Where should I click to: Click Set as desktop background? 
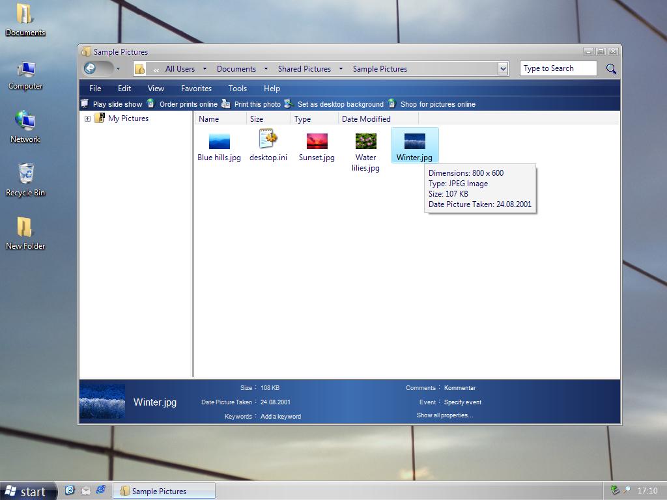pyautogui.click(x=340, y=104)
